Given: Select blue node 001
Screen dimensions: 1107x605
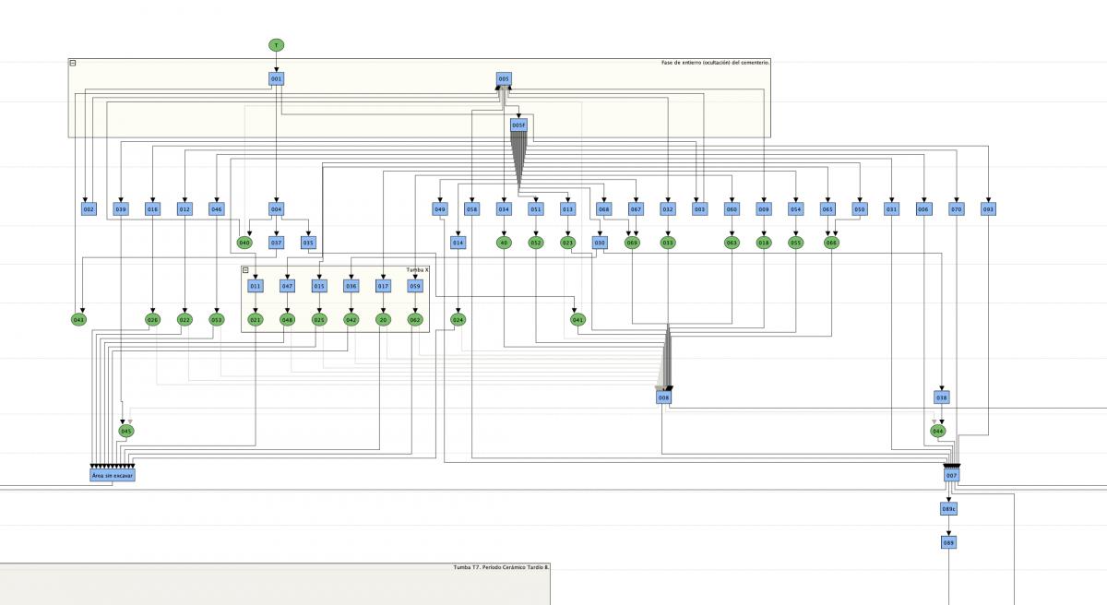Looking at the screenshot, I should click(x=276, y=79).
